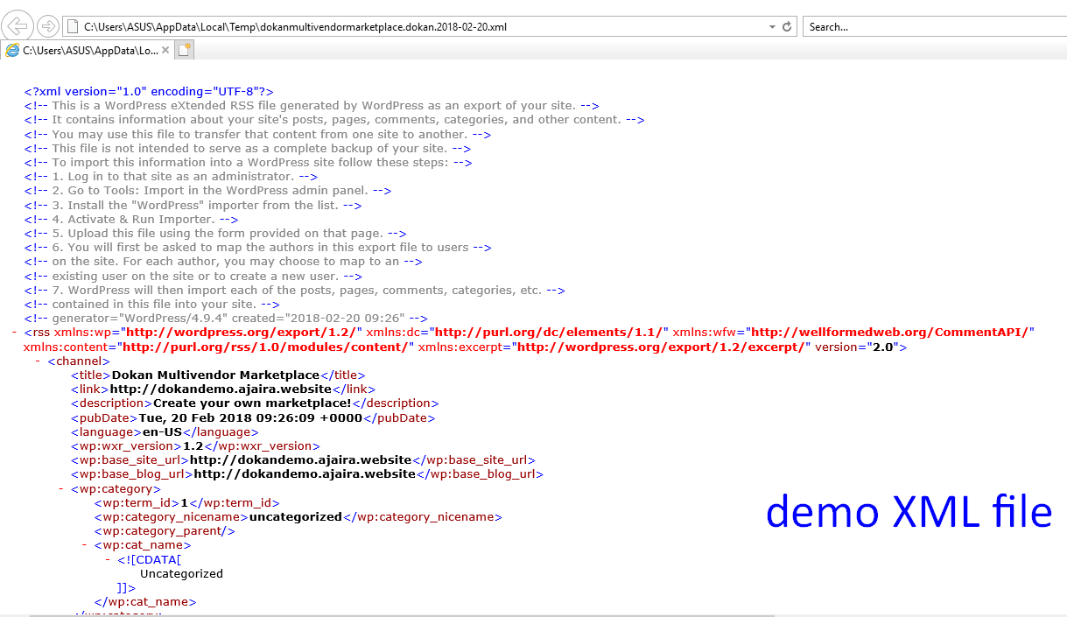The image size is (1067, 617).
Task: Click the page icon in address bar
Action: 73,26
